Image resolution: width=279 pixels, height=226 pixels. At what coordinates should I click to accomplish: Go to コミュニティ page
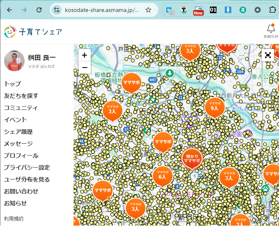pos(21,108)
